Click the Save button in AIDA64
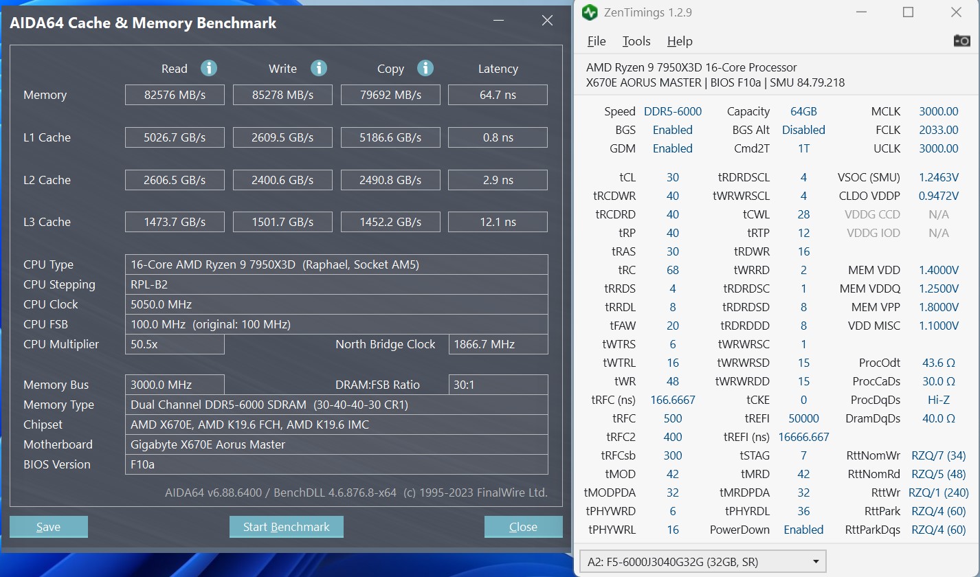This screenshot has width=980, height=577. click(x=49, y=527)
